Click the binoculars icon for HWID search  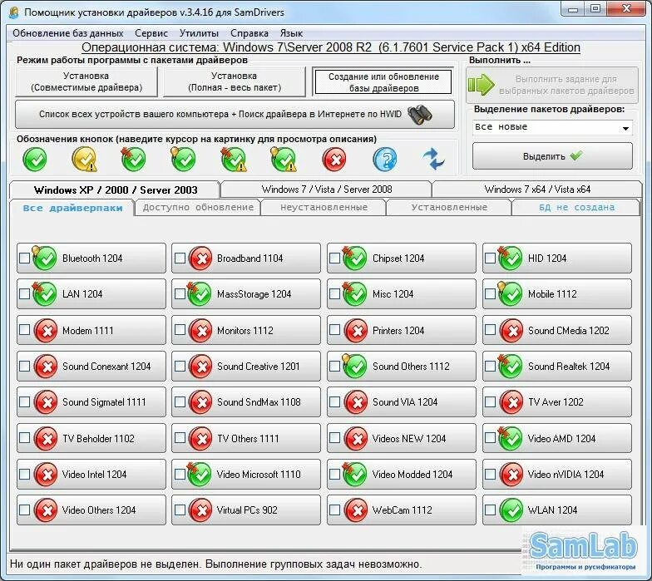pos(420,115)
